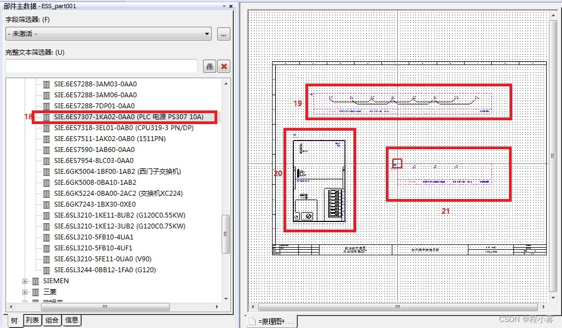Click the drawing scroll left arrow
The height and width of the screenshot is (328, 562).
click(x=253, y=307)
